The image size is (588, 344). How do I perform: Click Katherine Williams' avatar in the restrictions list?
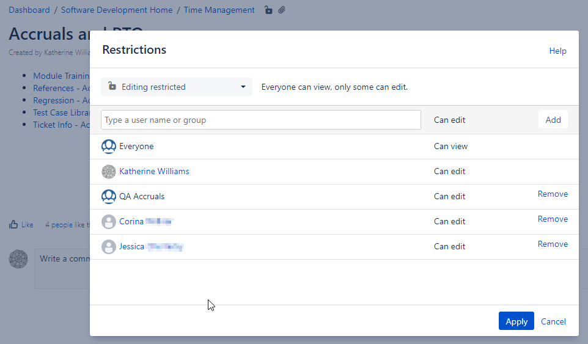click(x=109, y=172)
